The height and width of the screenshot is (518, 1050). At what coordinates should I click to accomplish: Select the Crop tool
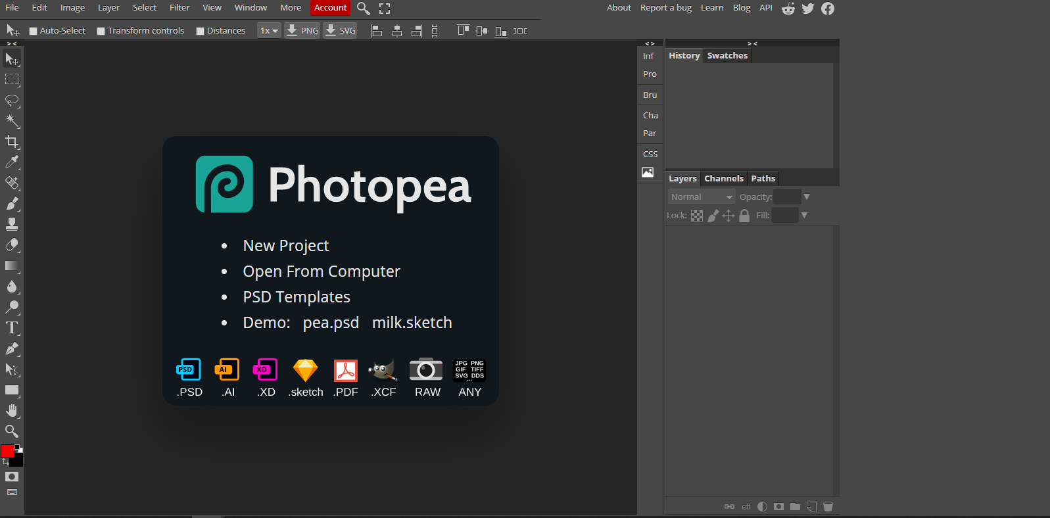click(x=12, y=141)
